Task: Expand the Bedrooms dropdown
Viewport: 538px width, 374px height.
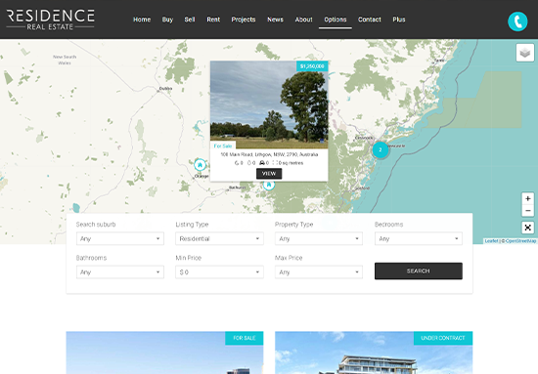Action: (419, 238)
